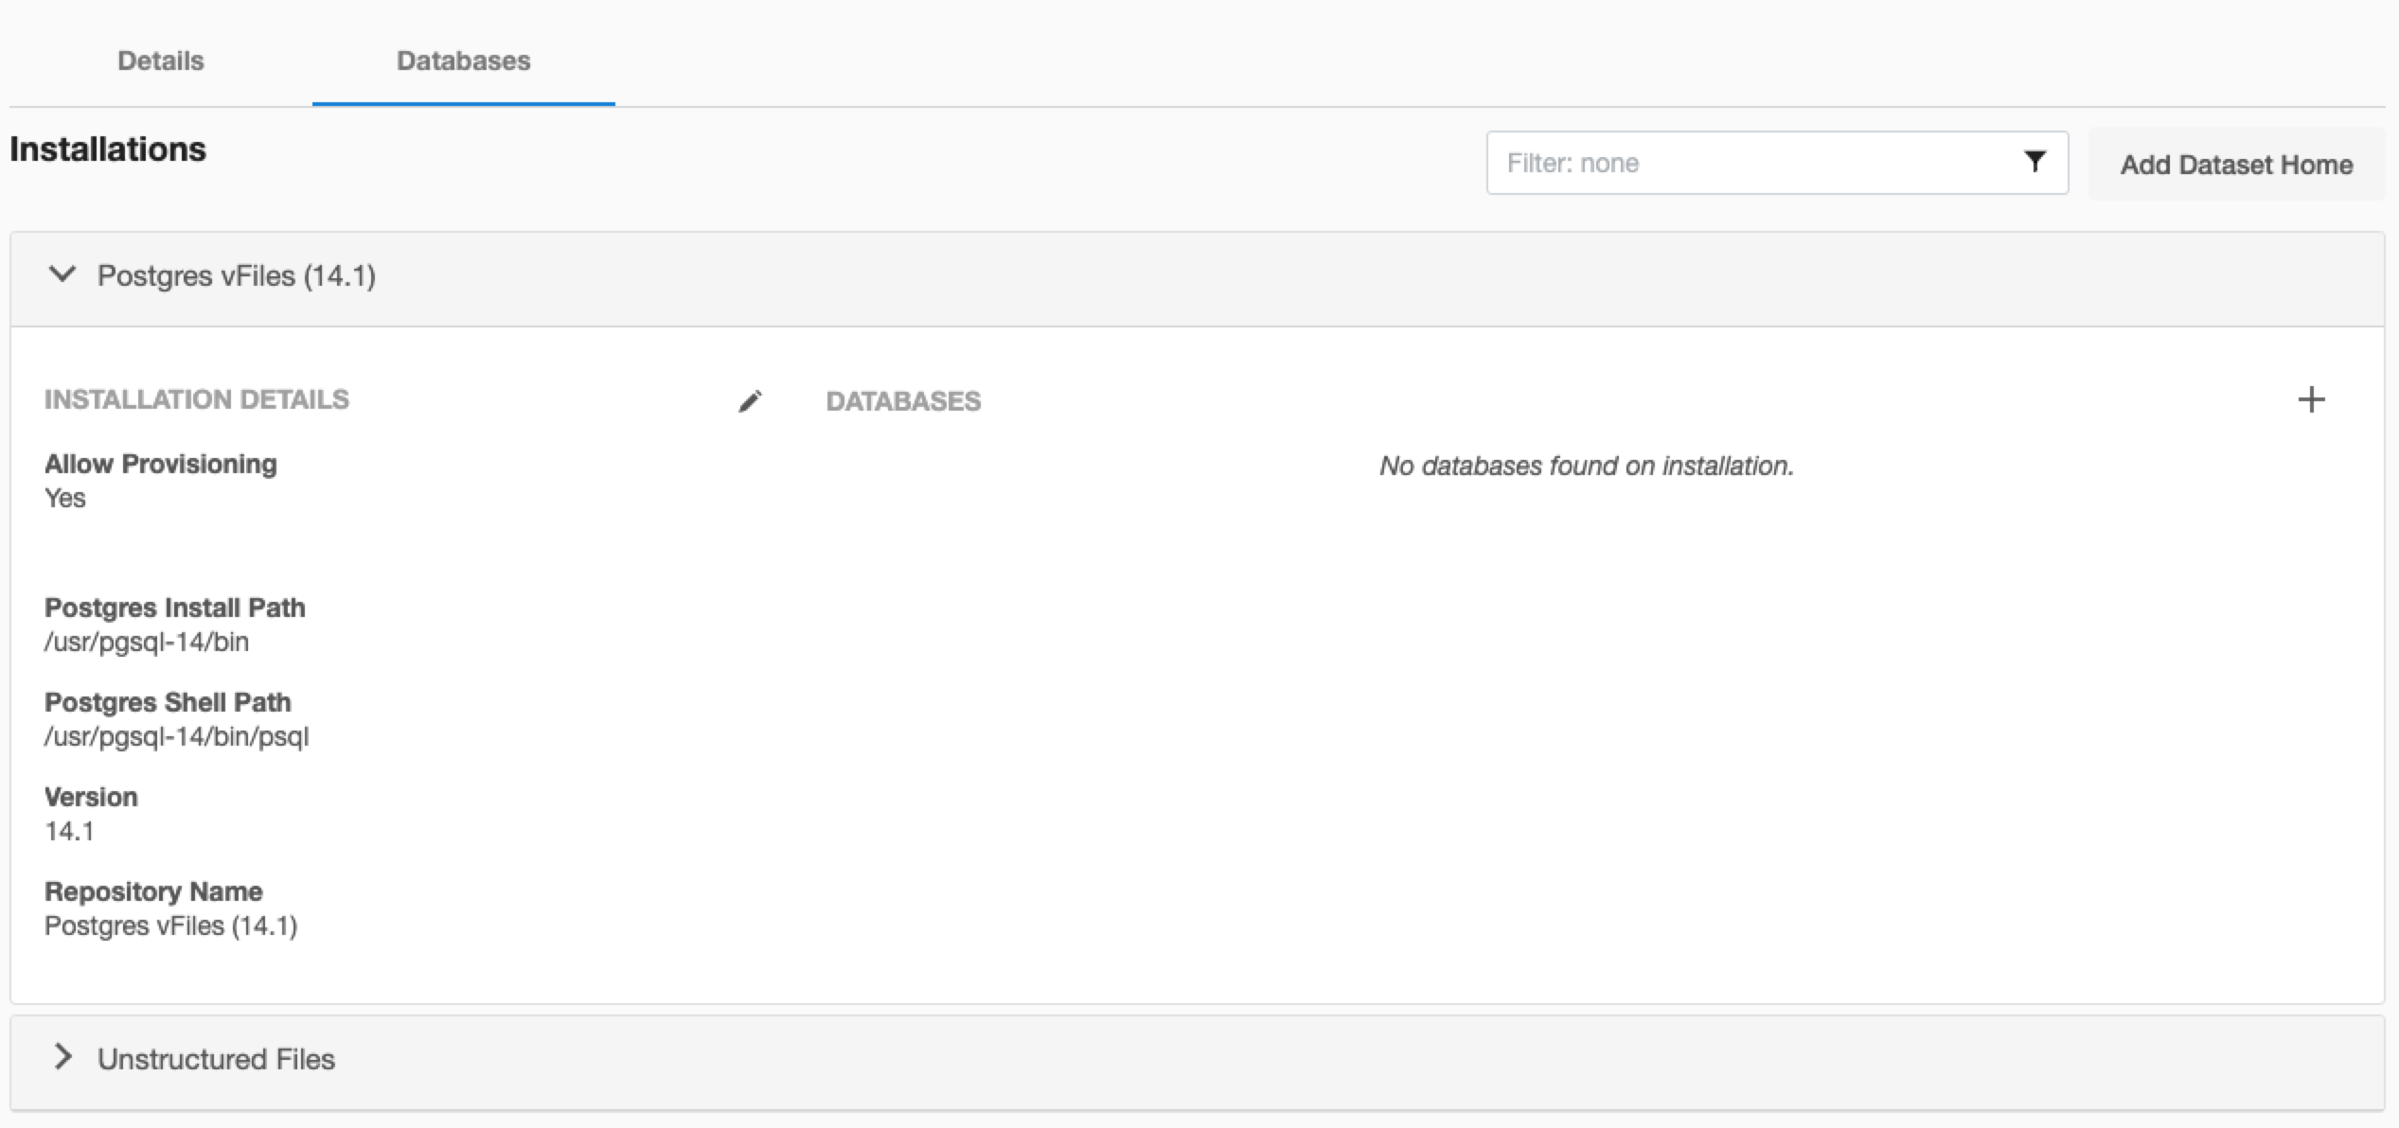
Task: Click the /usr/pgsql-14/bin/psql shell path value
Action: [x=176, y=736]
